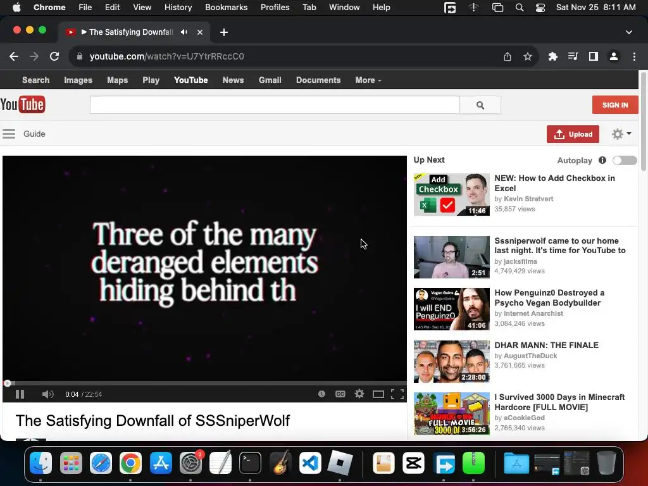Viewport: 648px width, 486px height.
Task: Visit the AugustTheDuck channel link
Action: [x=530, y=356]
